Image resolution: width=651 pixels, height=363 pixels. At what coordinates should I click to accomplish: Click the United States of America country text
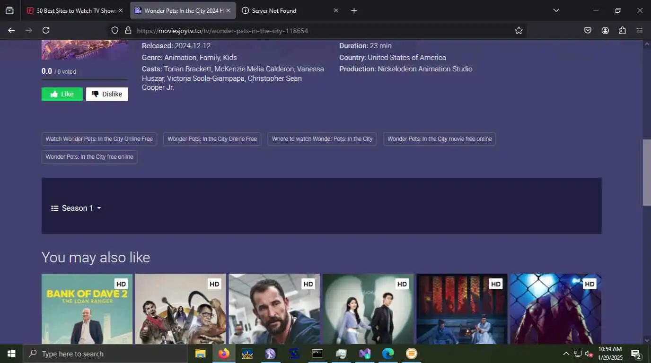[407, 58]
